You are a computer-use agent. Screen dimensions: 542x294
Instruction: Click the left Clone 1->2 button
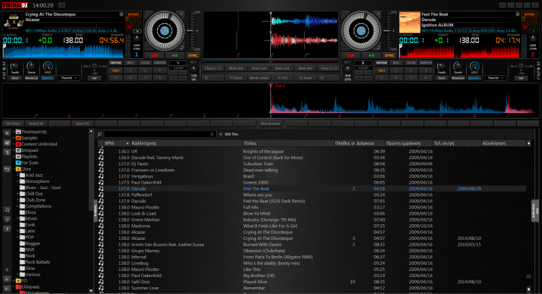click(x=213, y=68)
